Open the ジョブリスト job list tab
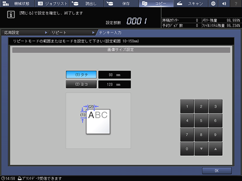Viewport: 242px width, 181px height. [52, 3]
